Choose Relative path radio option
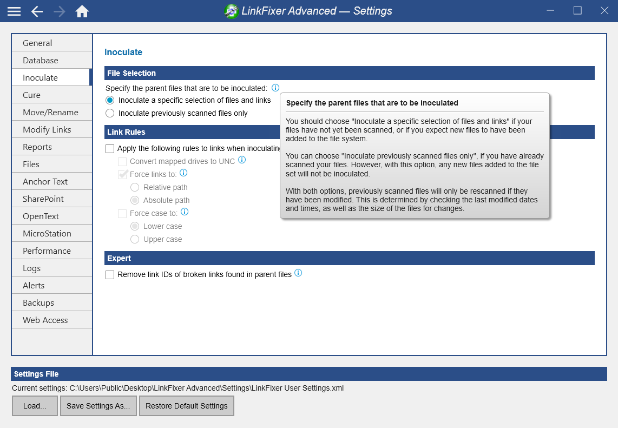This screenshot has width=618, height=428. pyautogui.click(x=135, y=187)
